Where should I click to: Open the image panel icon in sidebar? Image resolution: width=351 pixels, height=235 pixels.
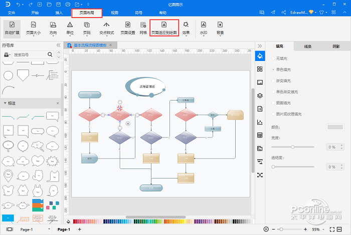pyautogui.click(x=260, y=82)
